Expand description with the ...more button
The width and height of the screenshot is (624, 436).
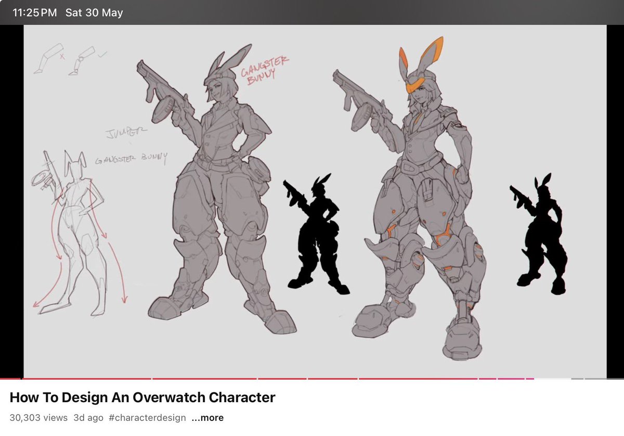click(x=207, y=417)
